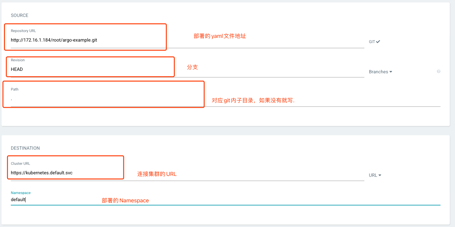Click the Cluster URL field label
The image size is (455, 227).
[x=20, y=164]
